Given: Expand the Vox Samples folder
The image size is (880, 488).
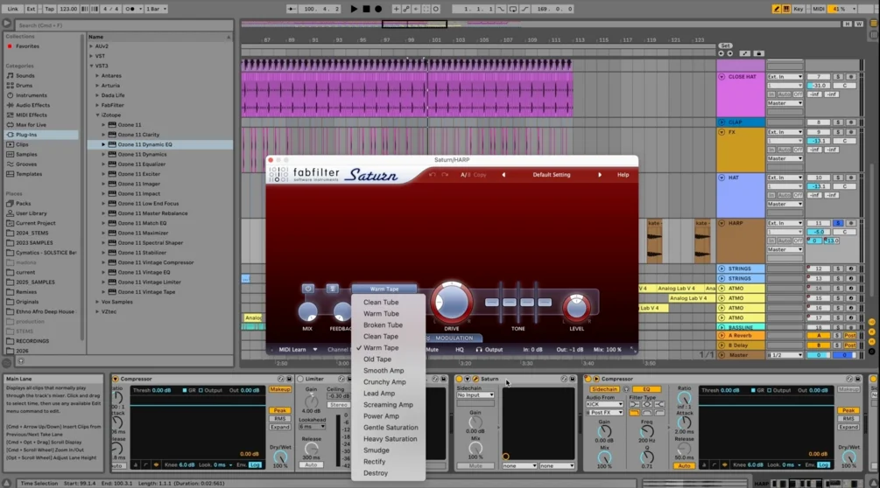Looking at the screenshot, I should pos(98,302).
